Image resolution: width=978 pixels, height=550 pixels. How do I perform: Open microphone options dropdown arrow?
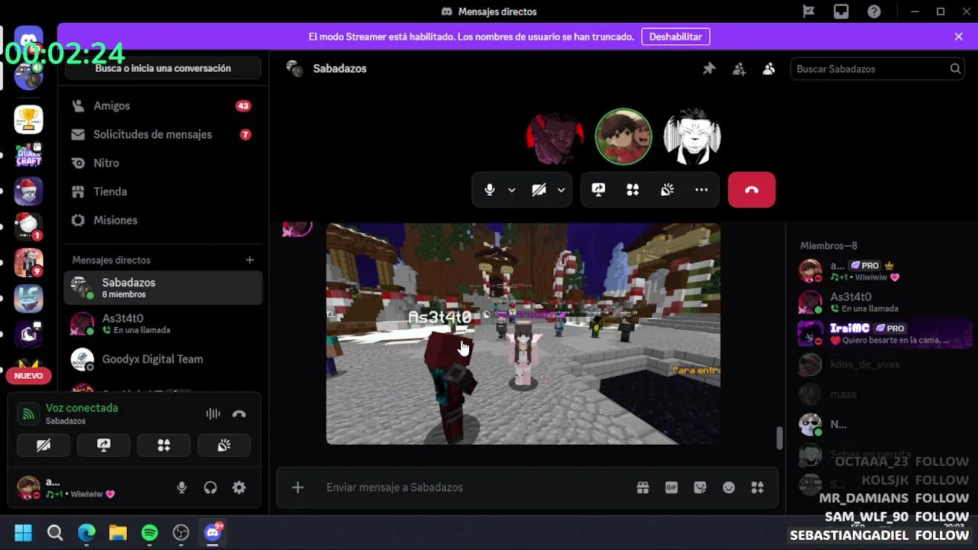(512, 190)
